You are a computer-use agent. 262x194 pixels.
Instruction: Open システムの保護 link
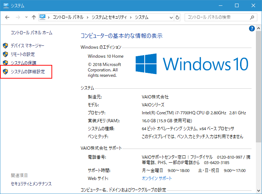(23, 63)
